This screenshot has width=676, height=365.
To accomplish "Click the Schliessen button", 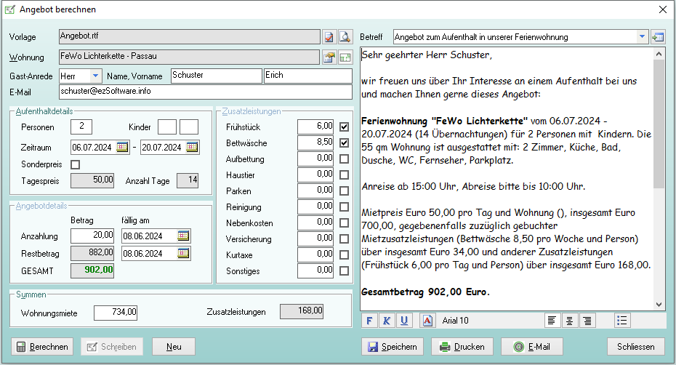I will point(635,346).
